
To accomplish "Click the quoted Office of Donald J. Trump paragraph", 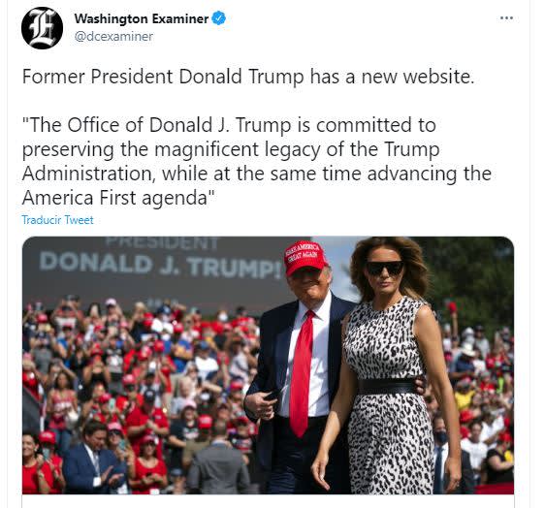I will pos(257,161).
